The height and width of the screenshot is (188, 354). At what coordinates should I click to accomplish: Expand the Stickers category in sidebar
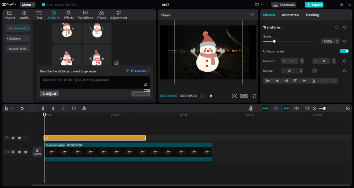click(18, 39)
